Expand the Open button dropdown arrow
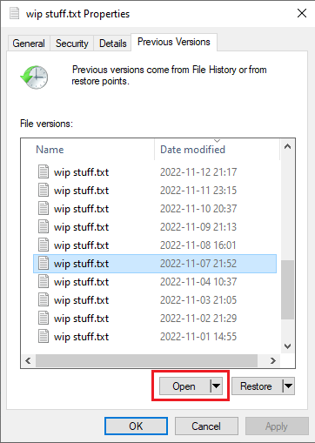The height and width of the screenshot is (443, 315). [216, 386]
